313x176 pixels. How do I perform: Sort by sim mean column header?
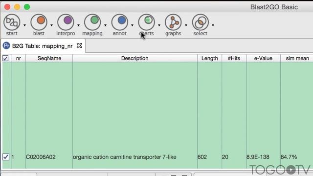coord(297,58)
